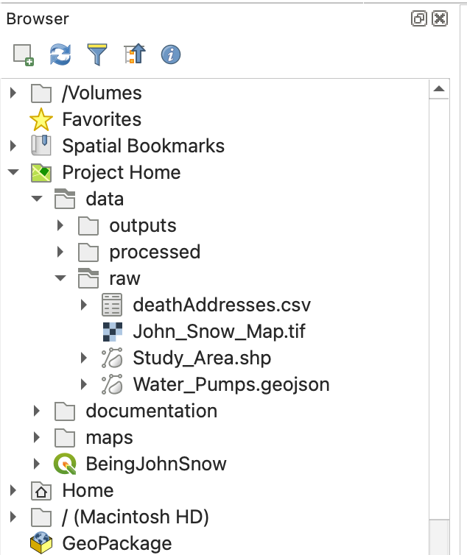Collapse the Project Home node
Image resolution: width=467 pixels, height=555 pixels.
pyautogui.click(x=13, y=172)
